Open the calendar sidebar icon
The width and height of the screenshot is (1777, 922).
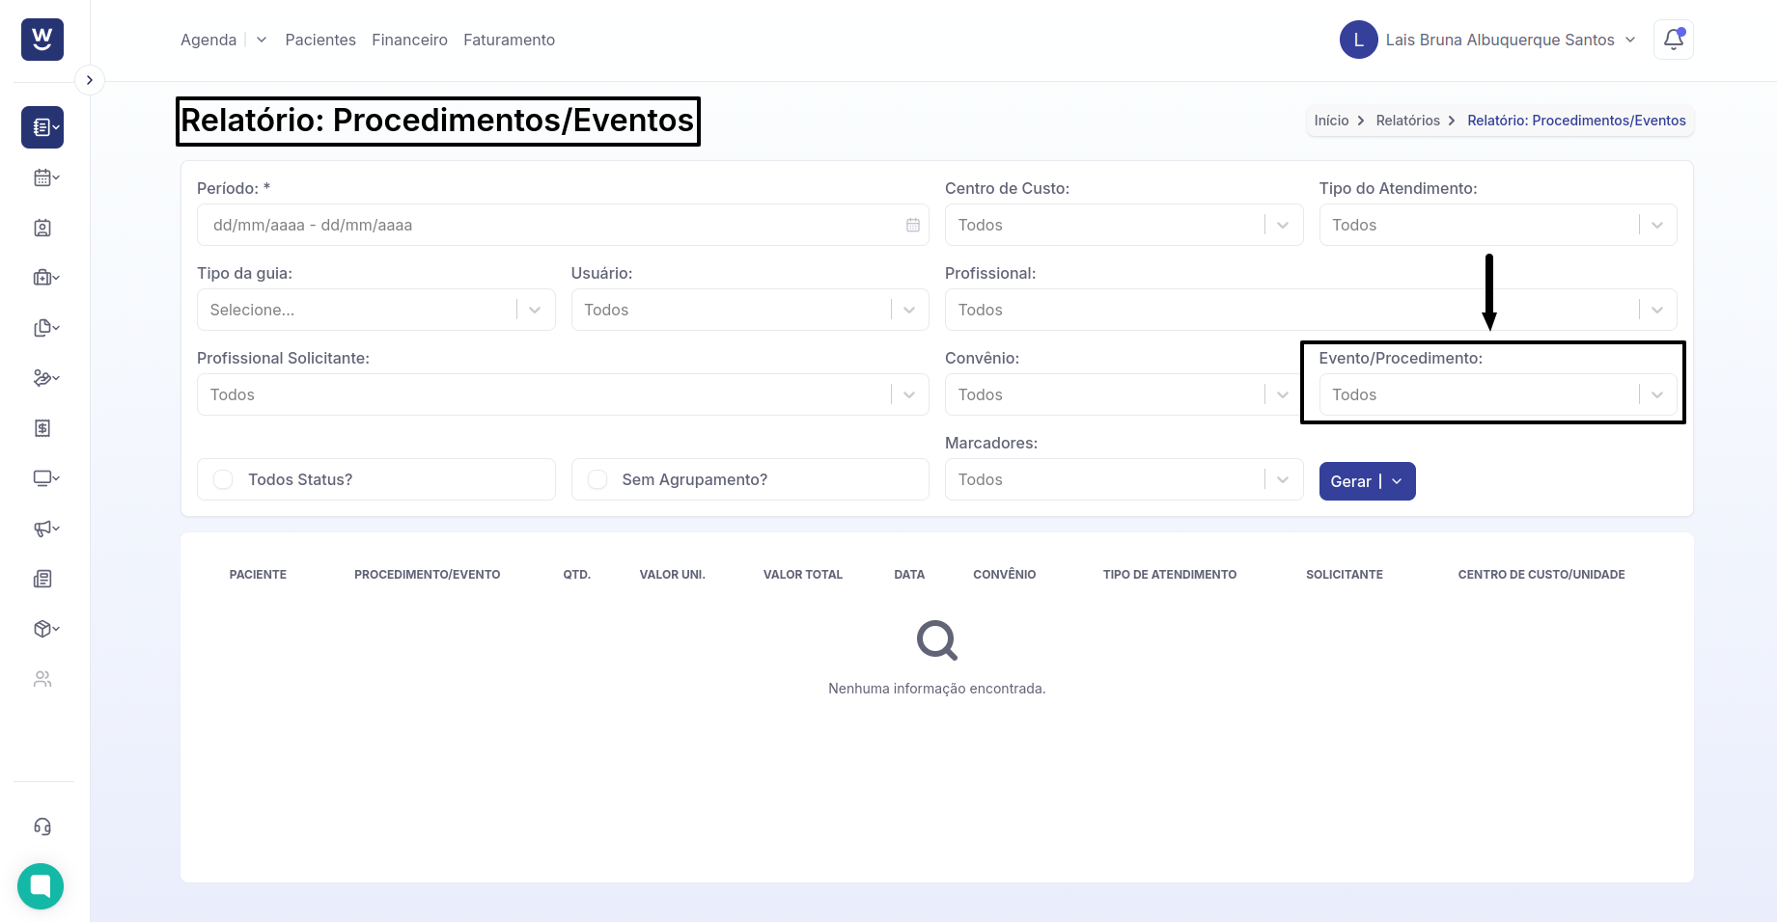tap(45, 177)
